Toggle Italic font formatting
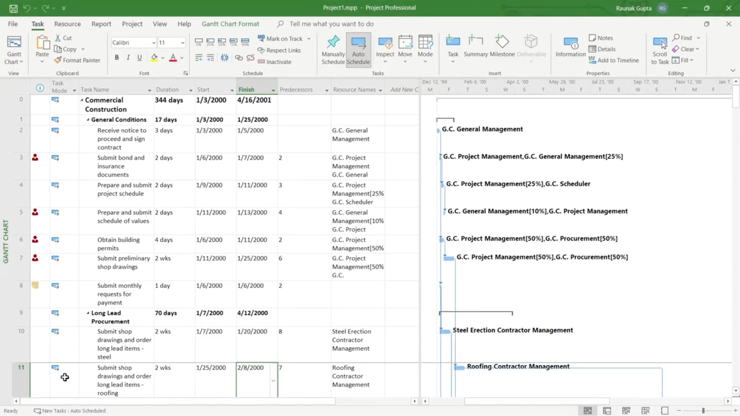This screenshot has height=416, width=740. click(x=128, y=58)
